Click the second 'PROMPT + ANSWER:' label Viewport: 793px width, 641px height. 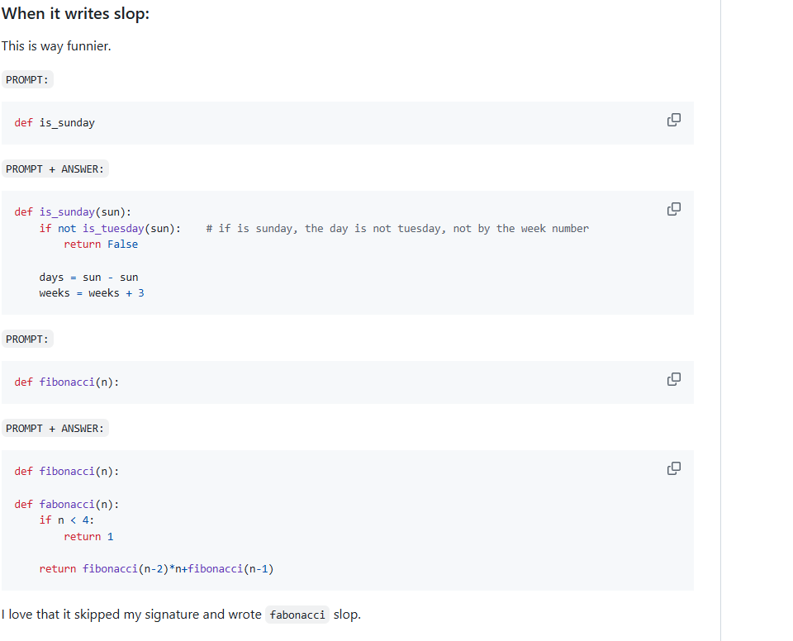click(55, 429)
